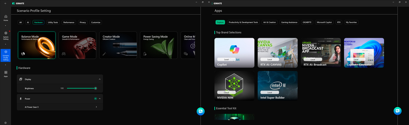Open RTX AI: Broadcast app tile
The height and width of the screenshot is (125, 409).
point(321,53)
